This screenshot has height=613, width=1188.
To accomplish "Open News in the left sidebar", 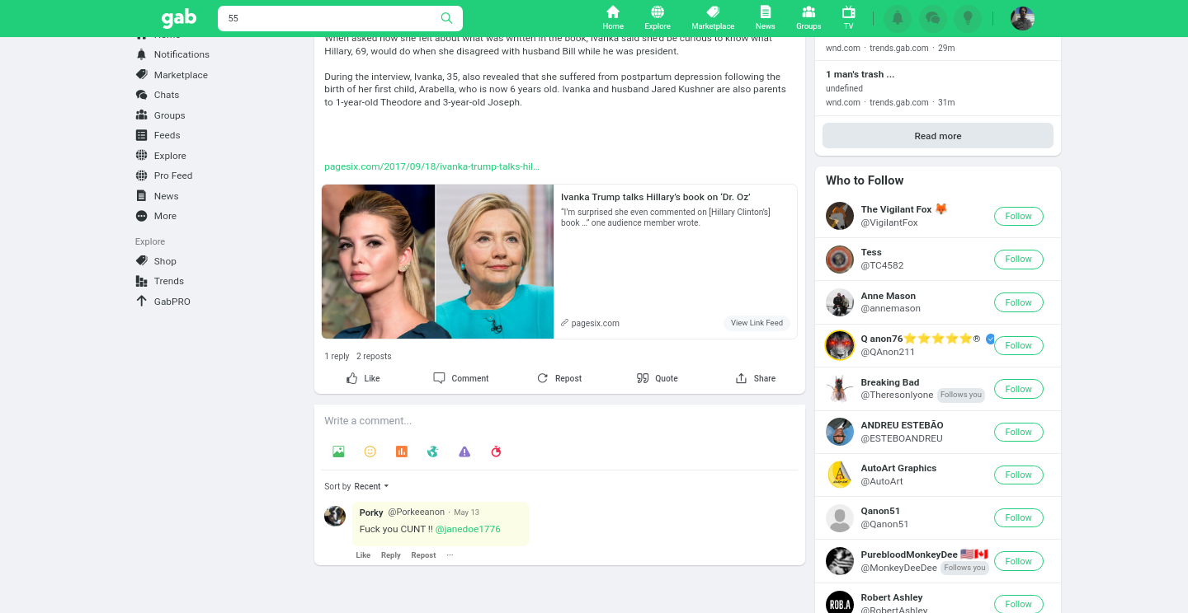I will 157,196.
